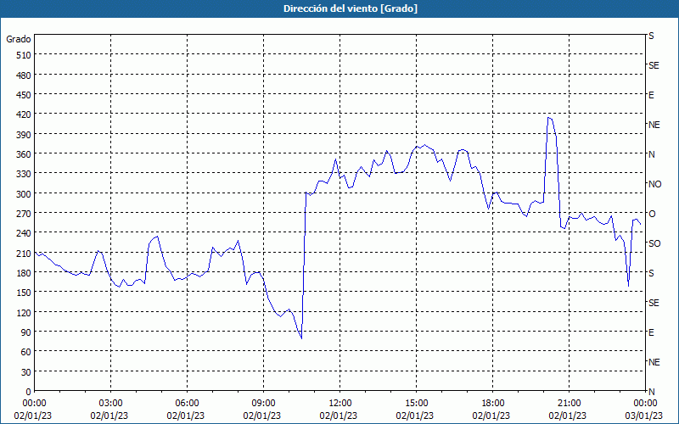Pick the 02/01/23 date beneath 06:00
This screenshot has height=424, width=679.
coord(186,416)
